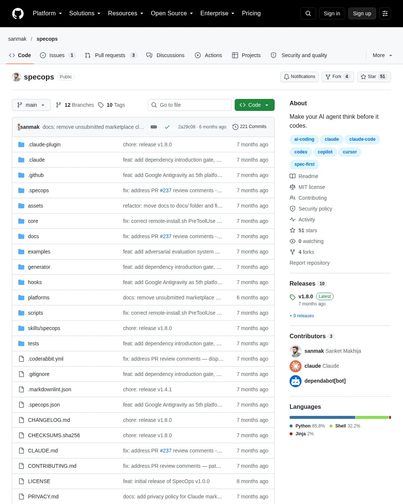Open the skills/specops folder
The image size is (403, 504).
44,328
